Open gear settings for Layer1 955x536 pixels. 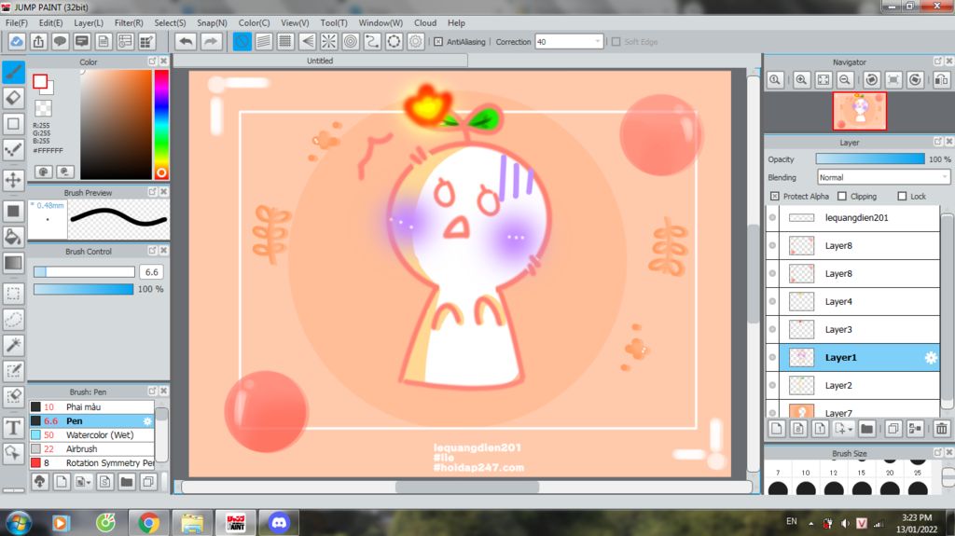coord(931,358)
